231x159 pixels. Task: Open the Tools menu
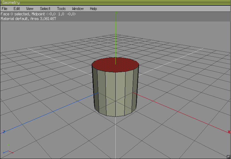click(x=61, y=9)
